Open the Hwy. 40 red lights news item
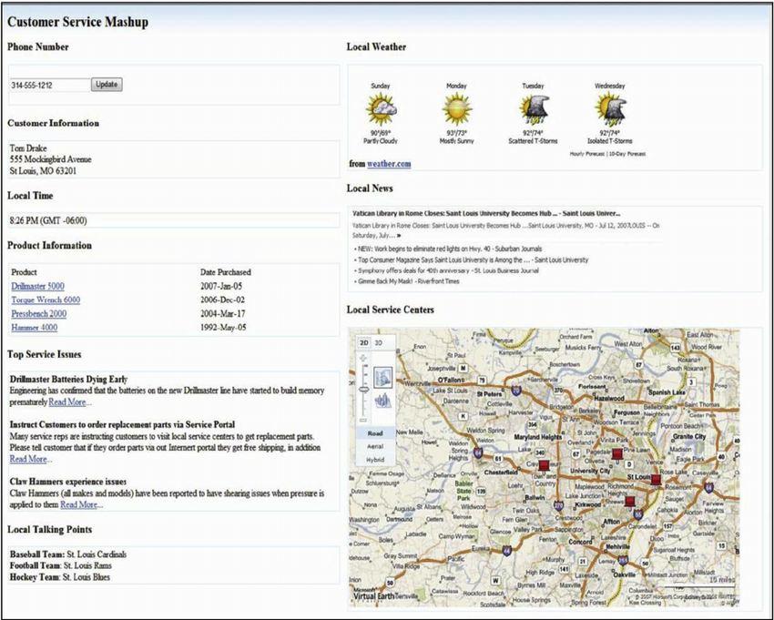This screenshot has height=620, width=774. click(x=450, y=249)
